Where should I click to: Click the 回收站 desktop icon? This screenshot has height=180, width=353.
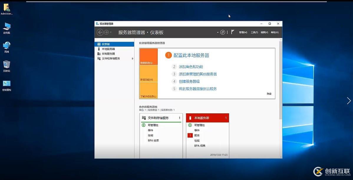point(6,66)
